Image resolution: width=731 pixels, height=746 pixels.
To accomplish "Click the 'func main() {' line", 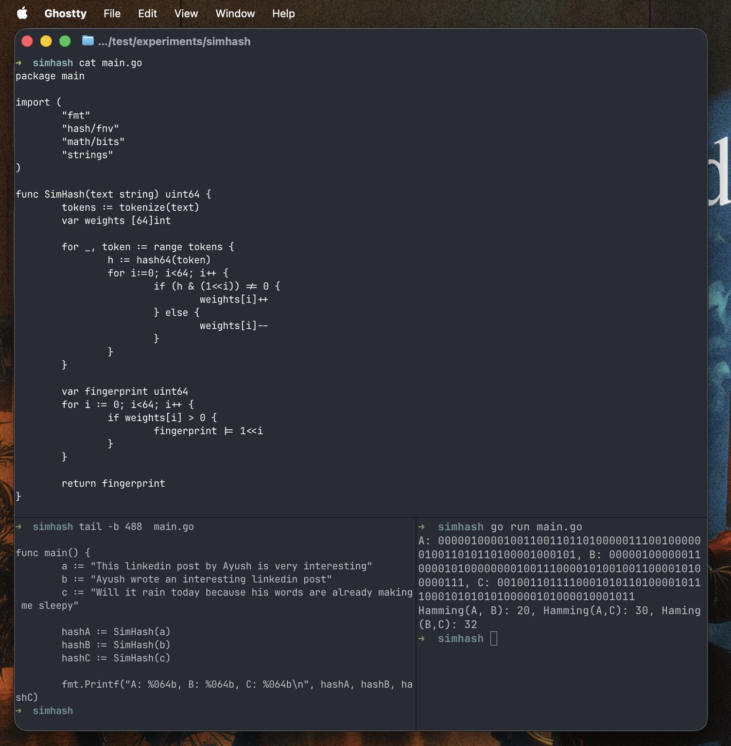I will [53, 553].
